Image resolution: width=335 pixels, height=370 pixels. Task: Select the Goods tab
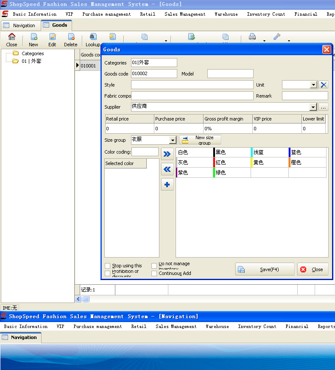pos(56,25)
